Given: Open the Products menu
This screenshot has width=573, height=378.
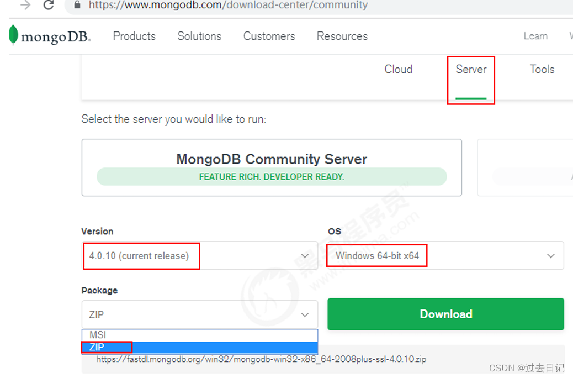Looking at the screenshot, I should pyautogui.click(x=134, y=36).
